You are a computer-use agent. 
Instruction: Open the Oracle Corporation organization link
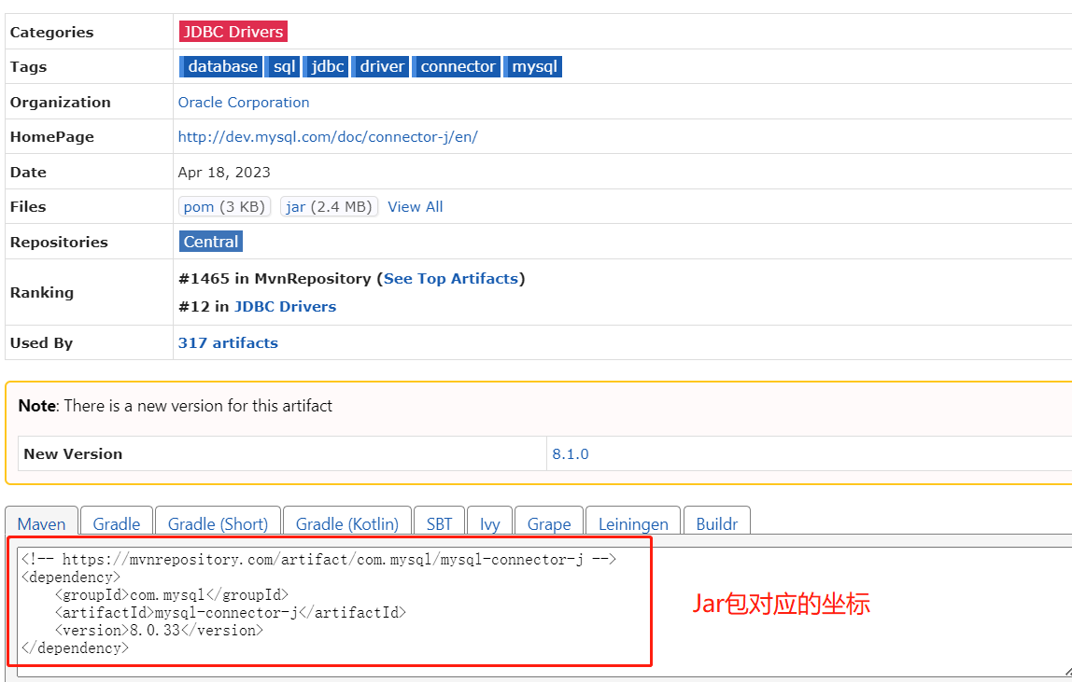click(244, 103)
